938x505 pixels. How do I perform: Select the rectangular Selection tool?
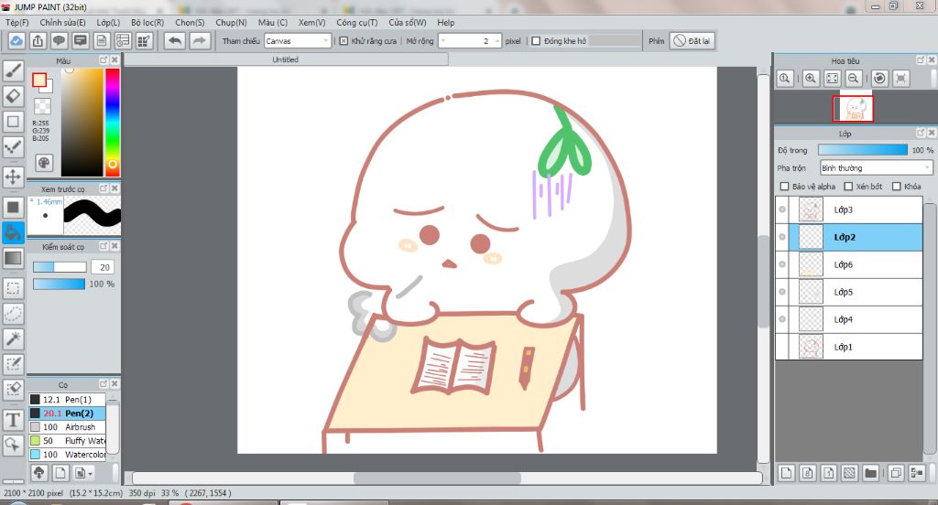click(x=13, y=288)
